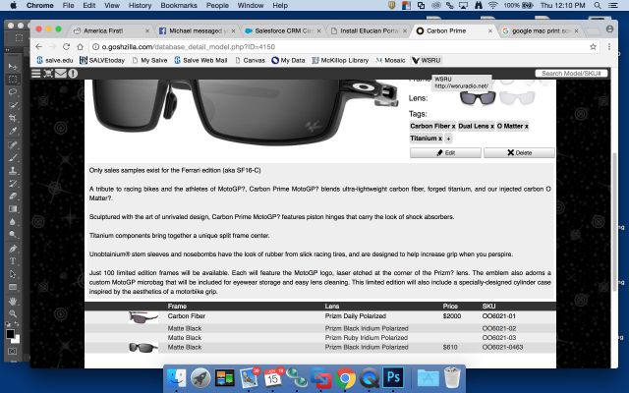Open the hamburger menu on the page
The width and height of the screenshot is (629, 393).
[x=36, y=74]
